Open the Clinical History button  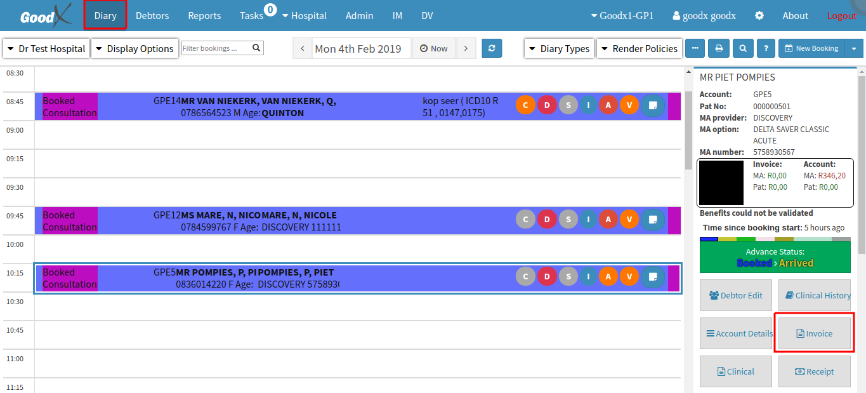click(x=815, y=295)
